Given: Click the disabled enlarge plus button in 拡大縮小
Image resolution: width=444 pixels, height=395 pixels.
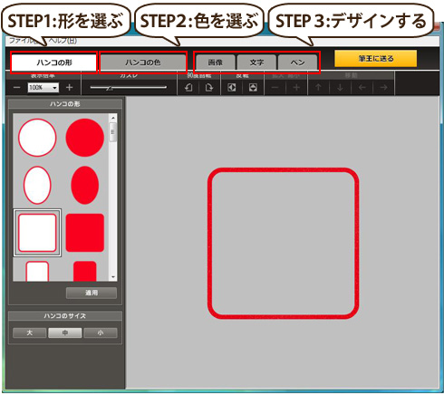Looking at the screenshot, I should click(x=296, y=88).
